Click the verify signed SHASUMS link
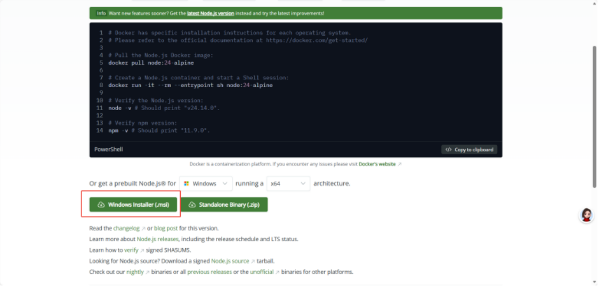Viewport: 598px width, 286px height. coord(131,250)
